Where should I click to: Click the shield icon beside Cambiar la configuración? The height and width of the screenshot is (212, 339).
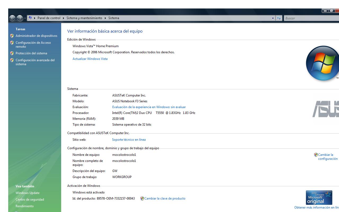(316, 155)
